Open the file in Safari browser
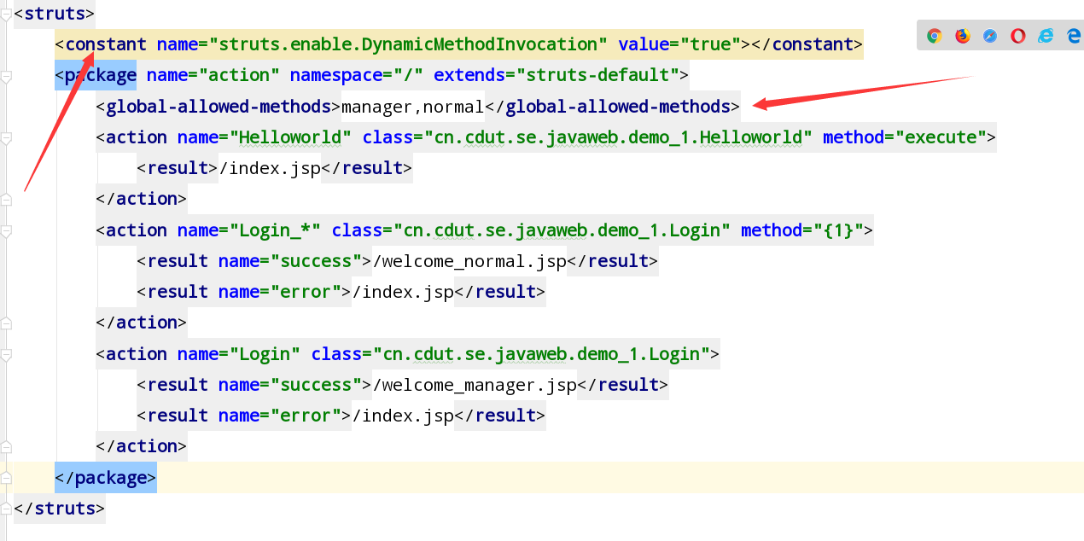This screenshot has height=541, width=1084. (990, 36)
